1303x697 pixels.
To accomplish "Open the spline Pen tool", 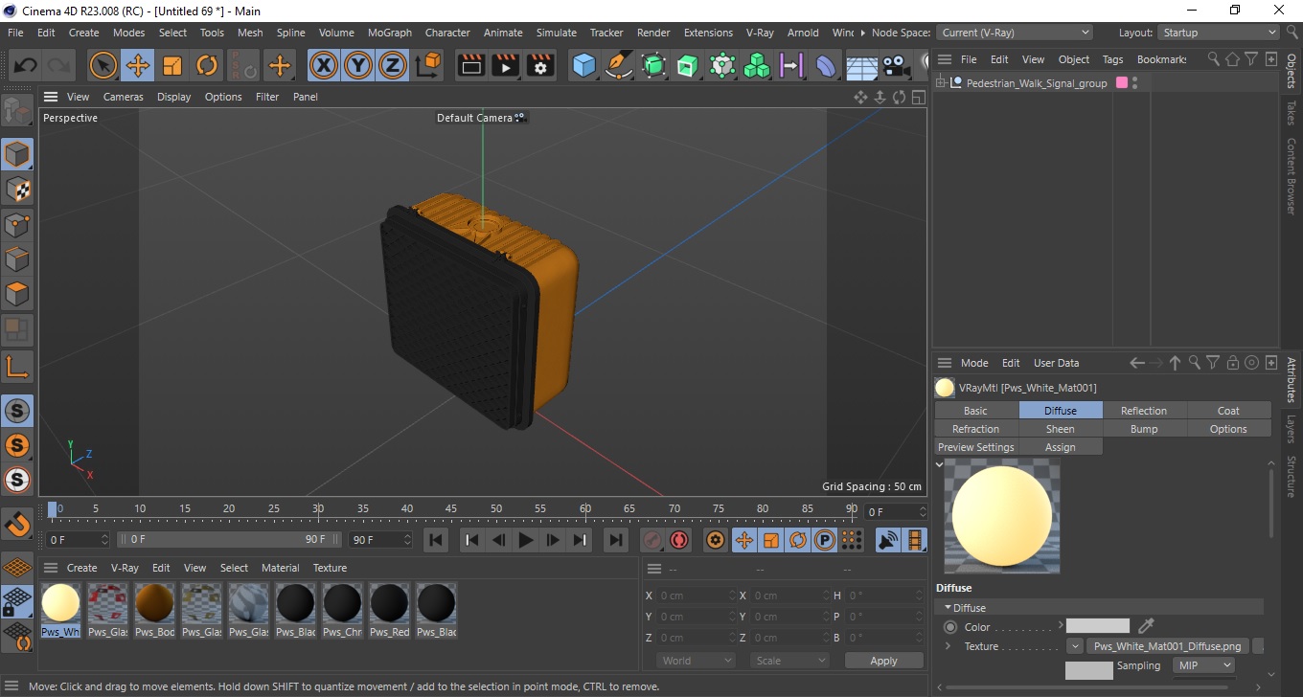I will 619,66.
